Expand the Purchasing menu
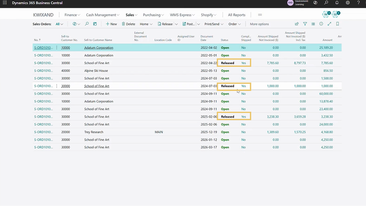This screenshot has height=206, width=366. coord(153,15)
